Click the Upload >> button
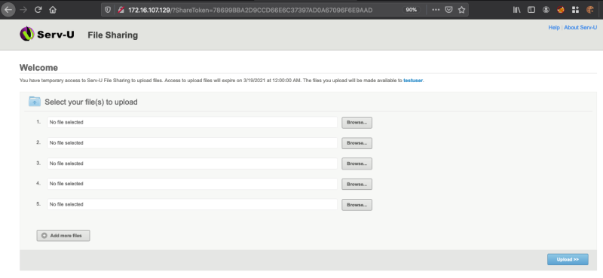This screenshot has height=278, width=603. pos(568,260)
